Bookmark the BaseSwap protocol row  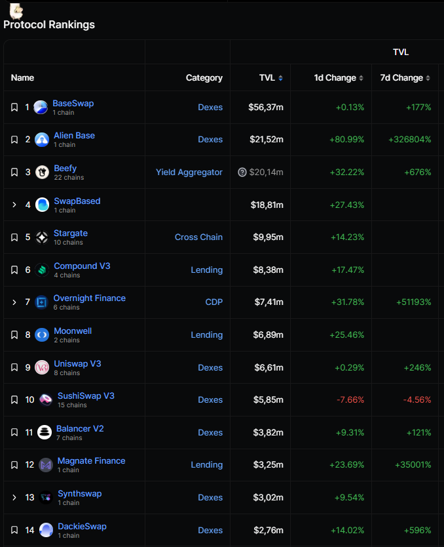pos(14,107)
